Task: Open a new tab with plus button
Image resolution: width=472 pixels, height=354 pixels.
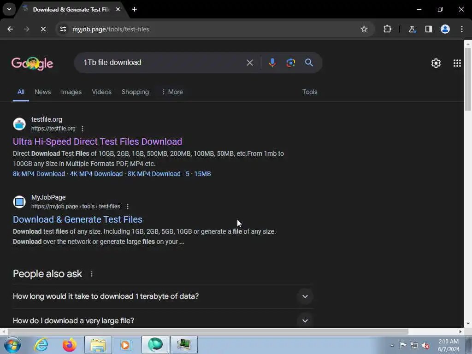Action: (x=135, y=9)
